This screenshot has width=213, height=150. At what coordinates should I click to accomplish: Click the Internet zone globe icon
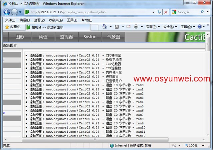112,146
